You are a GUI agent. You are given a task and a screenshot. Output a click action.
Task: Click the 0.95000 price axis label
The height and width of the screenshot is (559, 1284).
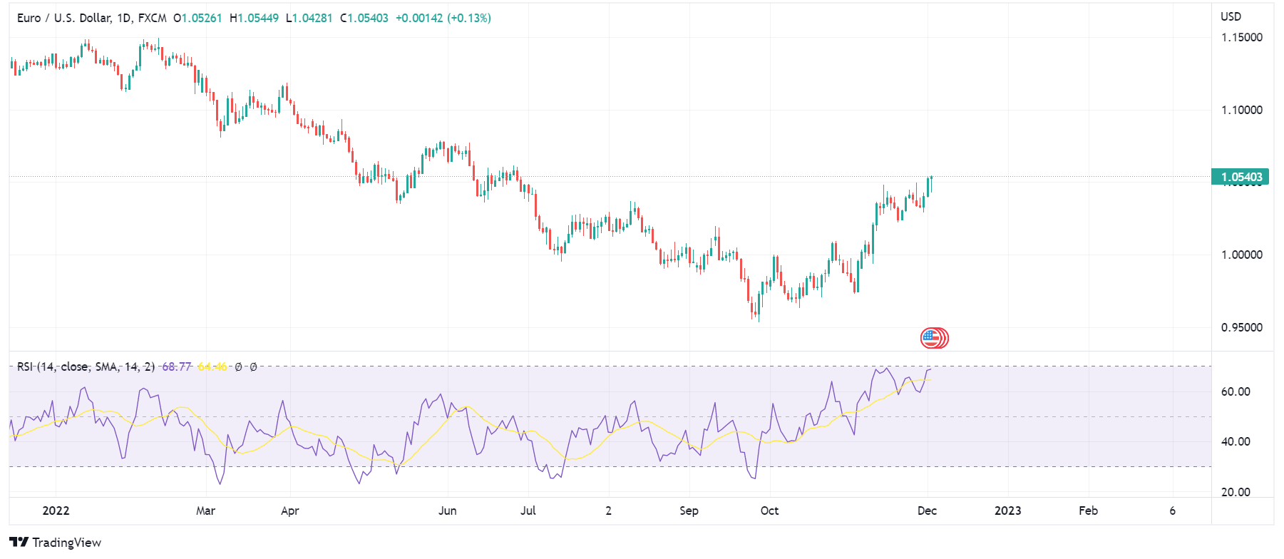pyautogui.click(x=1241, y=327)
